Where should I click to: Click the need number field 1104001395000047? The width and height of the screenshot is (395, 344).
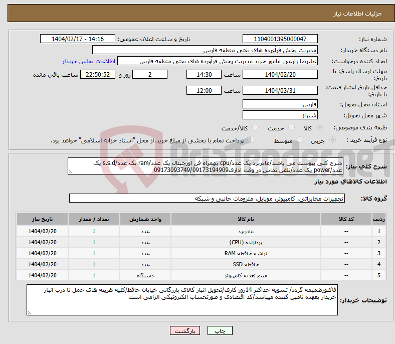pos(280,39)
